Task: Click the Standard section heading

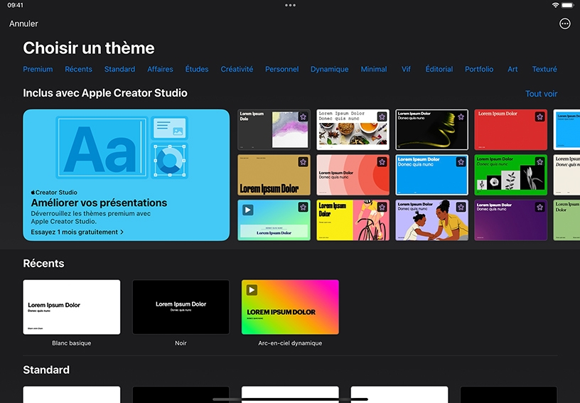Action: [x=46, y=370]
